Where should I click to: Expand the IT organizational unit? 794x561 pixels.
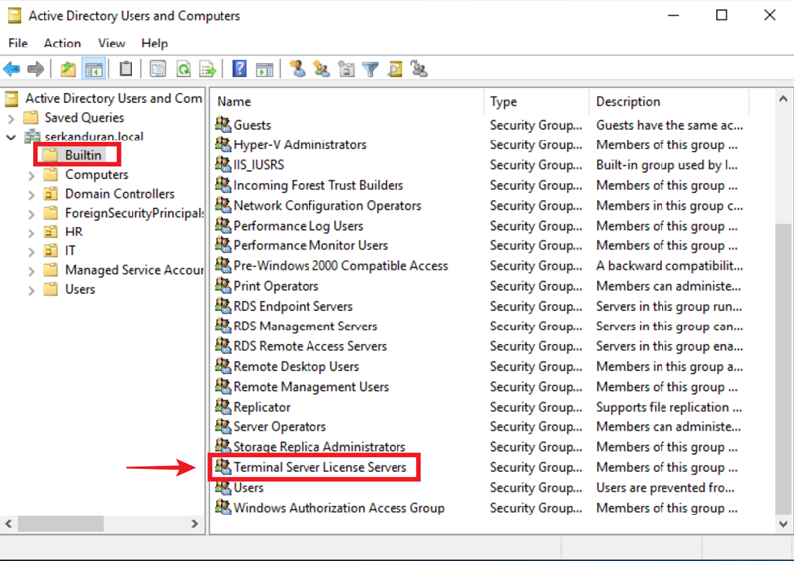click(32, 252)
